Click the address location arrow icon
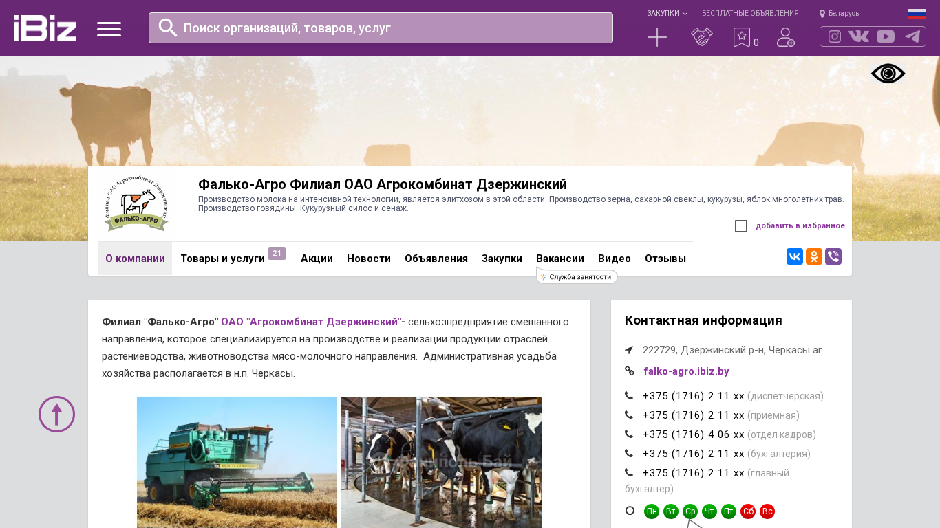940x528 pixels. tap(629, 350)
